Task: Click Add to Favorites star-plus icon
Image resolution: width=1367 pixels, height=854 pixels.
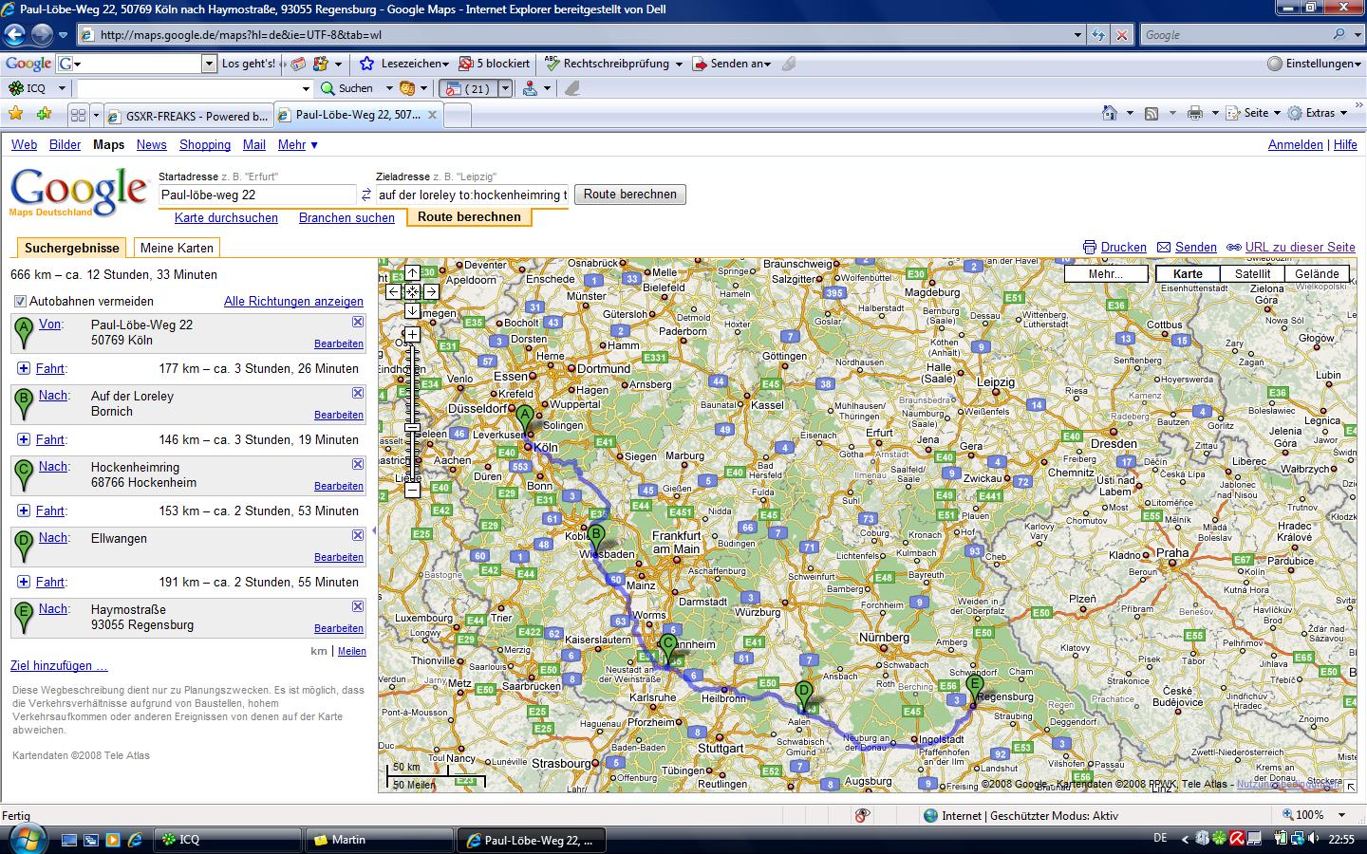Action: [x=45, y=115]
